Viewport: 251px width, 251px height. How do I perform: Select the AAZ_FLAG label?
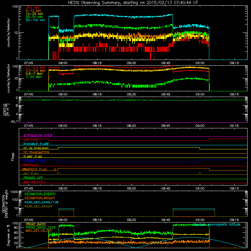(31, 174)
